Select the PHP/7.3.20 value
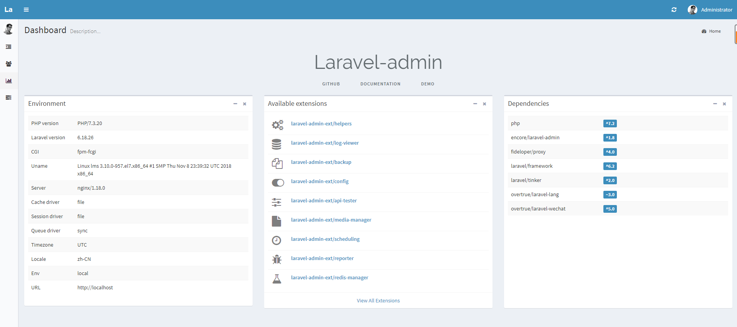 click(90, 123)
